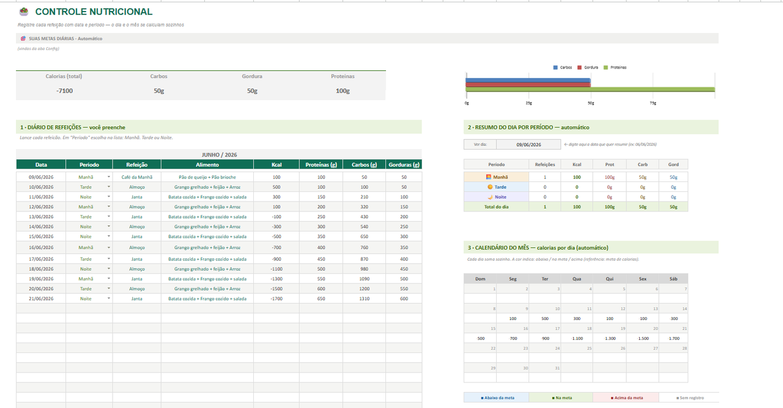Screen dimensions: 783x408
Task: Select the Proteínas (g) column header
Action: [321, 164]
